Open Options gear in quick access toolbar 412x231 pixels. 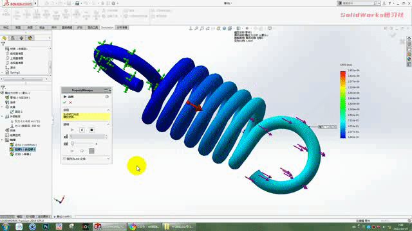click(x=113, y=3)
